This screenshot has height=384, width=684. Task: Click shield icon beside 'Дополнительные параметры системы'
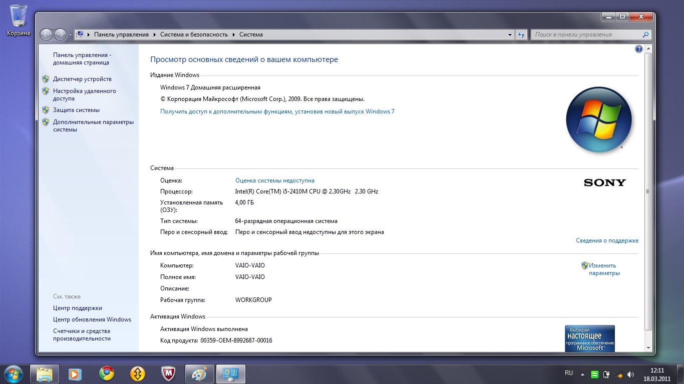pos(46,122)
